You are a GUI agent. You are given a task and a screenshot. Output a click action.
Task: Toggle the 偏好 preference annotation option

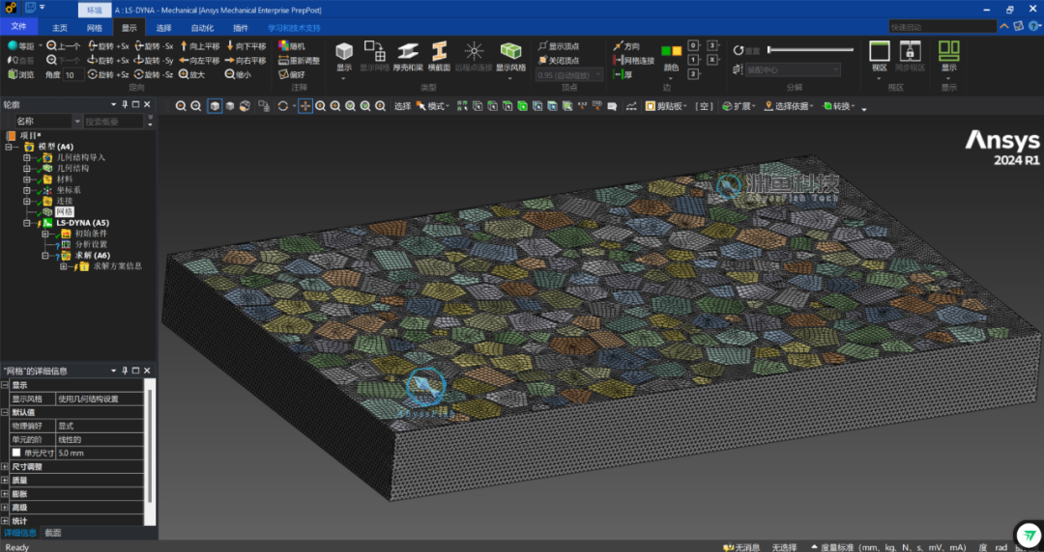(x=291, y=74)
